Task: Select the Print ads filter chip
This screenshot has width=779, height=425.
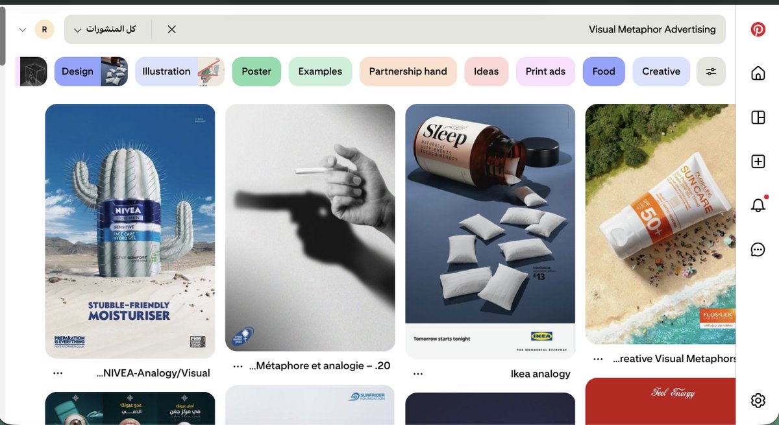Action: [x=545, y=71]
